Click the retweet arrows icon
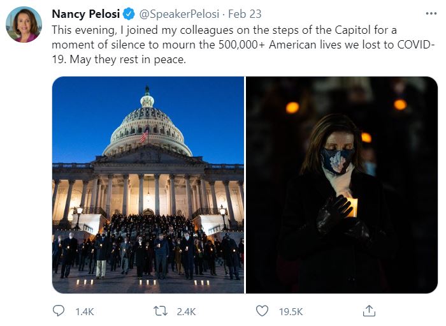 (161, 311)
